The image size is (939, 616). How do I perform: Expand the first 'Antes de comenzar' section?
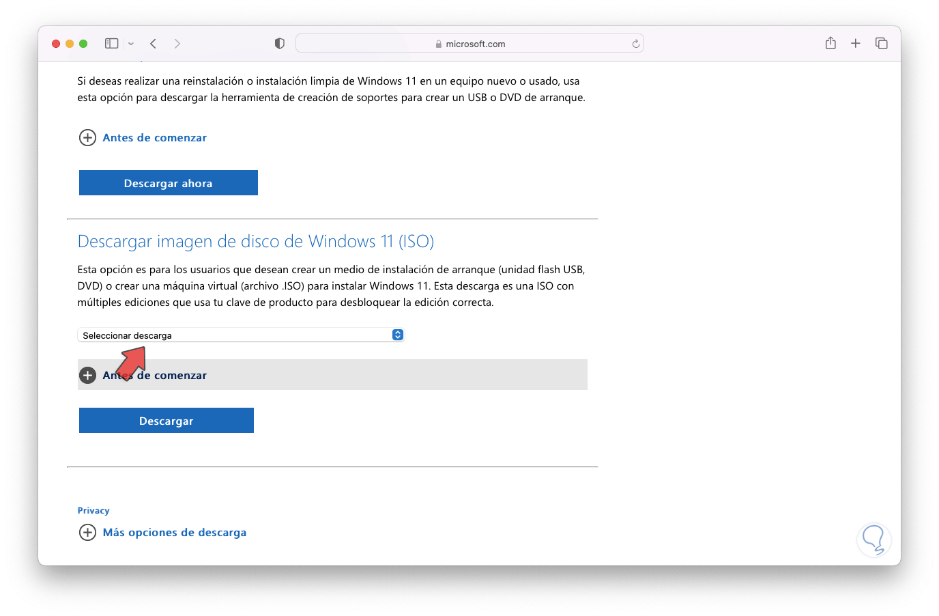click(143, 138)
